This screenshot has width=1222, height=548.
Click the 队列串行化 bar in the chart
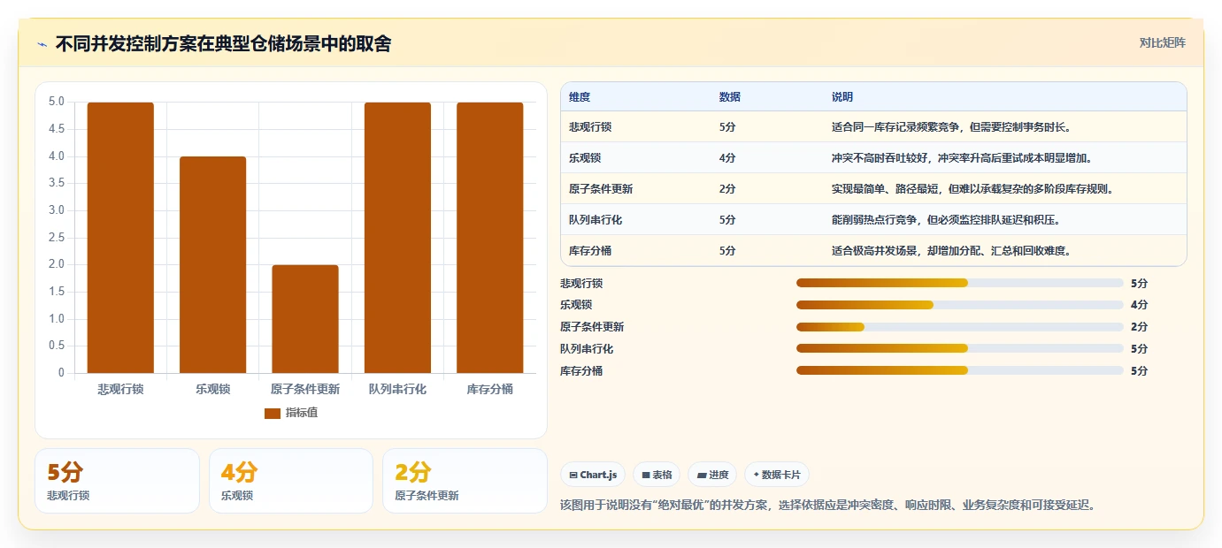(397, 238)
